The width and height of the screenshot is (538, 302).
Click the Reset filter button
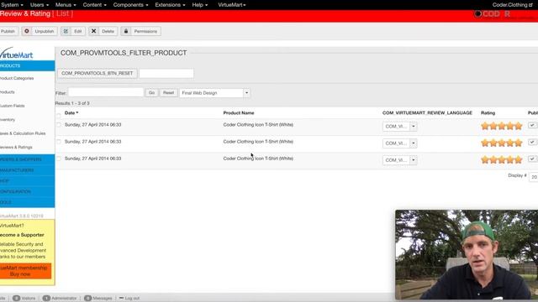168,93
